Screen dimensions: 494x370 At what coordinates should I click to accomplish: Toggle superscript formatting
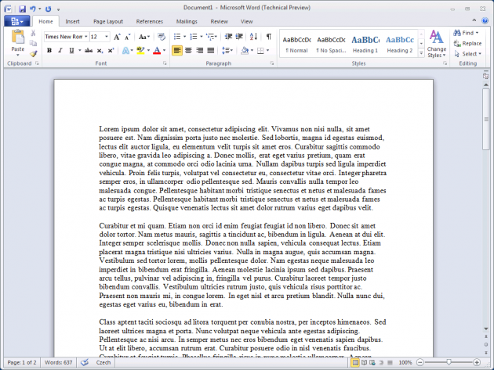point(111,50)
